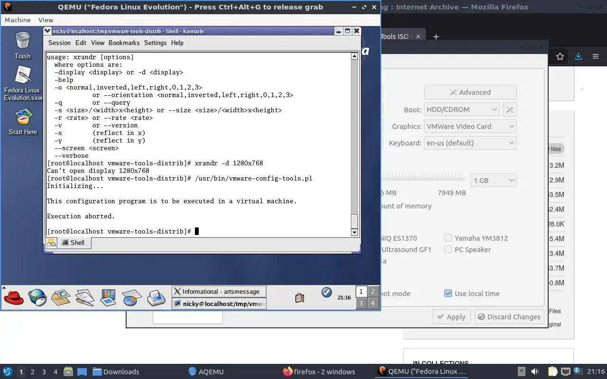Click the Advanced button in AQEMU

coord(470,92)
